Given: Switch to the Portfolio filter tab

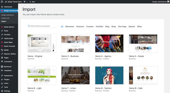Looking at the screenshot, I should pyautogui.click(x=99, y=26).
